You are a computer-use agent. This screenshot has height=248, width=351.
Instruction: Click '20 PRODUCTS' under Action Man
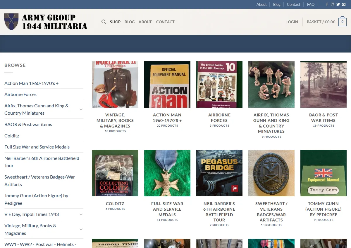[167, 126]
